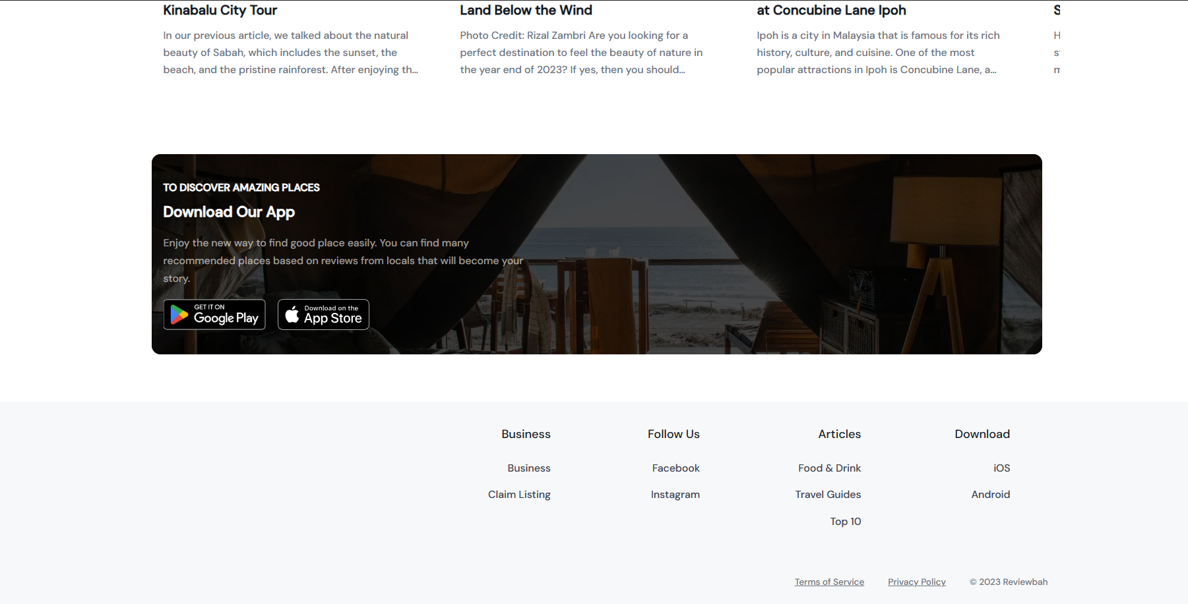
Task: Open the Land Below the Wind article
Action: click(x=526, y=10)
